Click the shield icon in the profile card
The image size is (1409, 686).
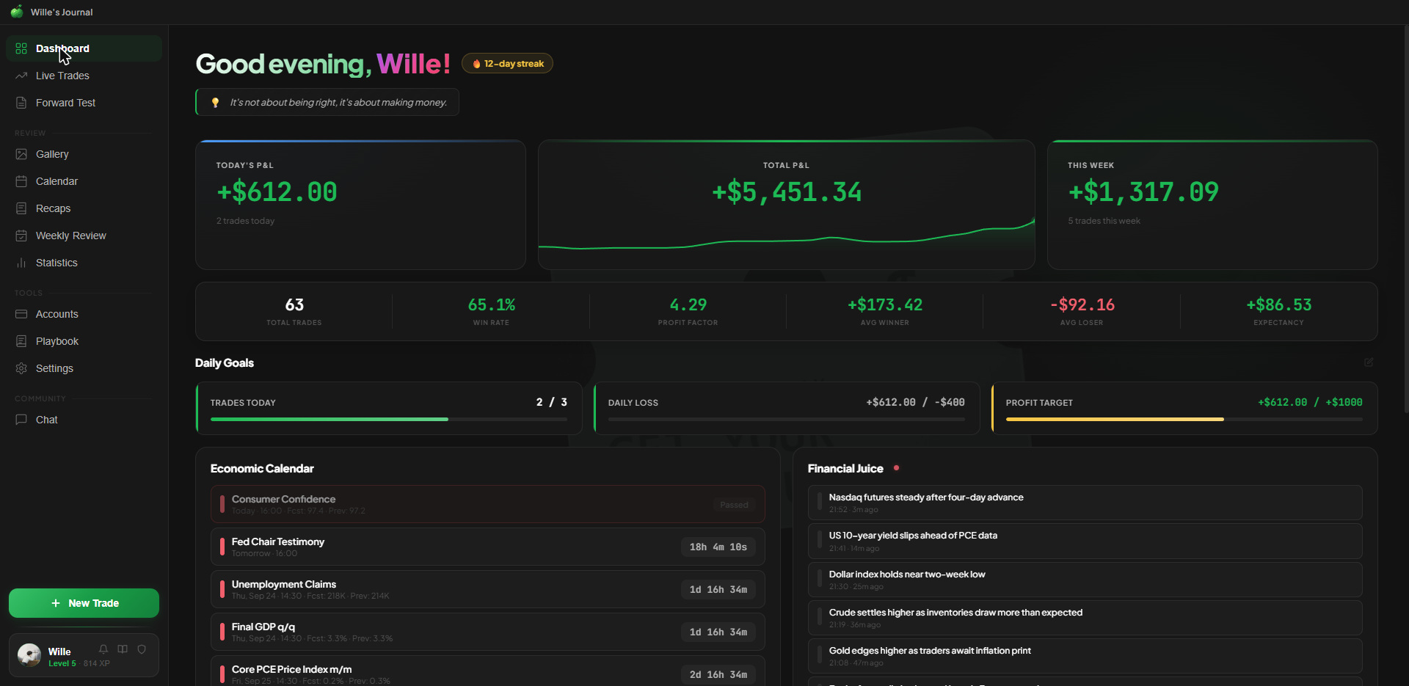[142, 649]
